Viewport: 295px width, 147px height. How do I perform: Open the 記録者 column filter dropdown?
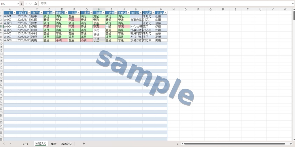166,13
